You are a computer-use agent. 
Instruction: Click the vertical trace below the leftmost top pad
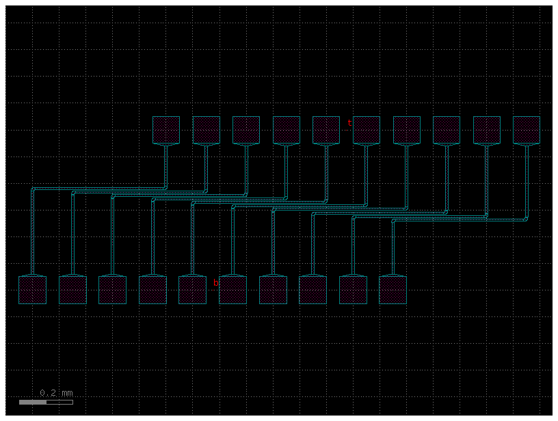point(164,164)
